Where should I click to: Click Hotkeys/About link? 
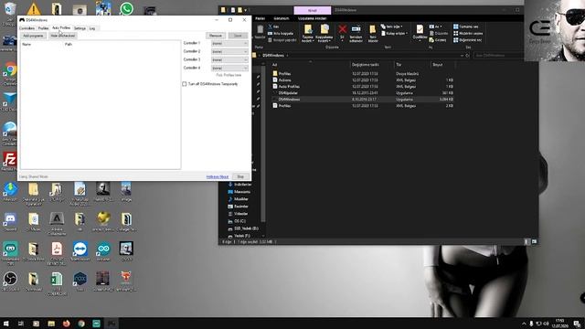218,176
